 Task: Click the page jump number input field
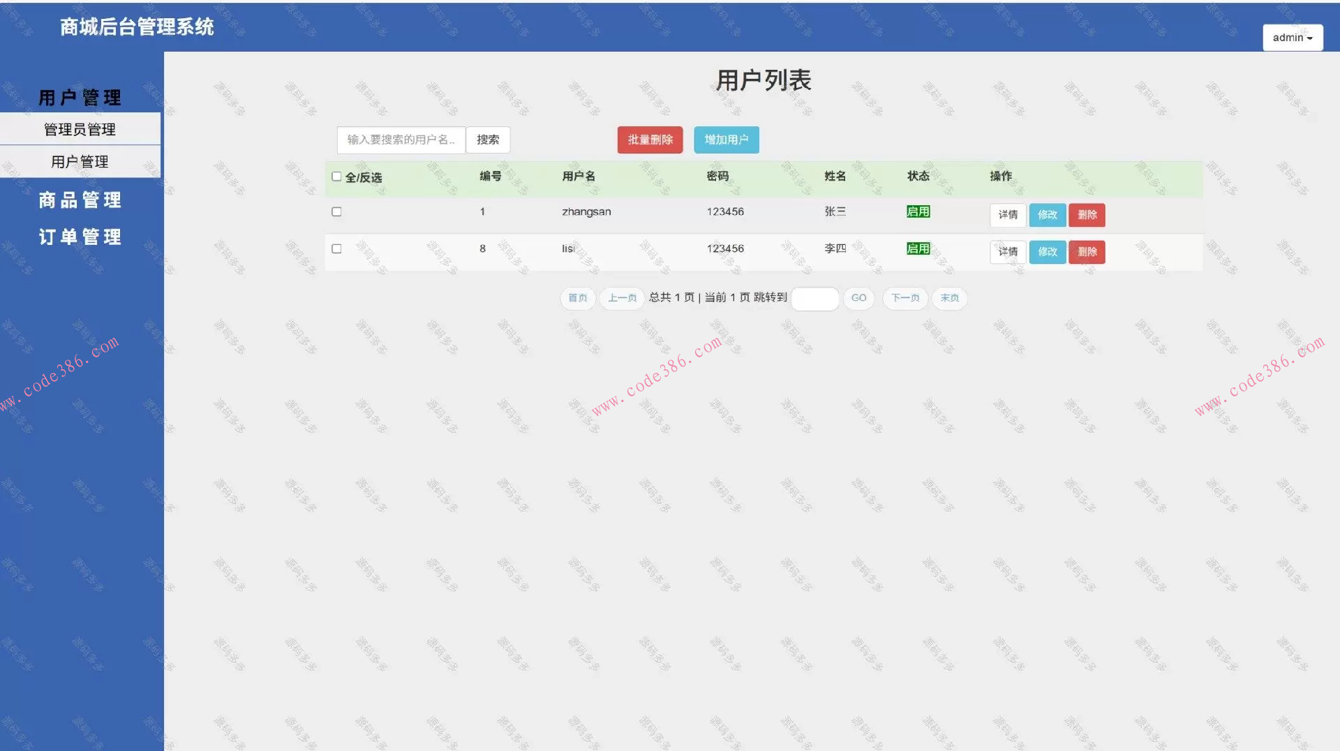coord(814,298)
